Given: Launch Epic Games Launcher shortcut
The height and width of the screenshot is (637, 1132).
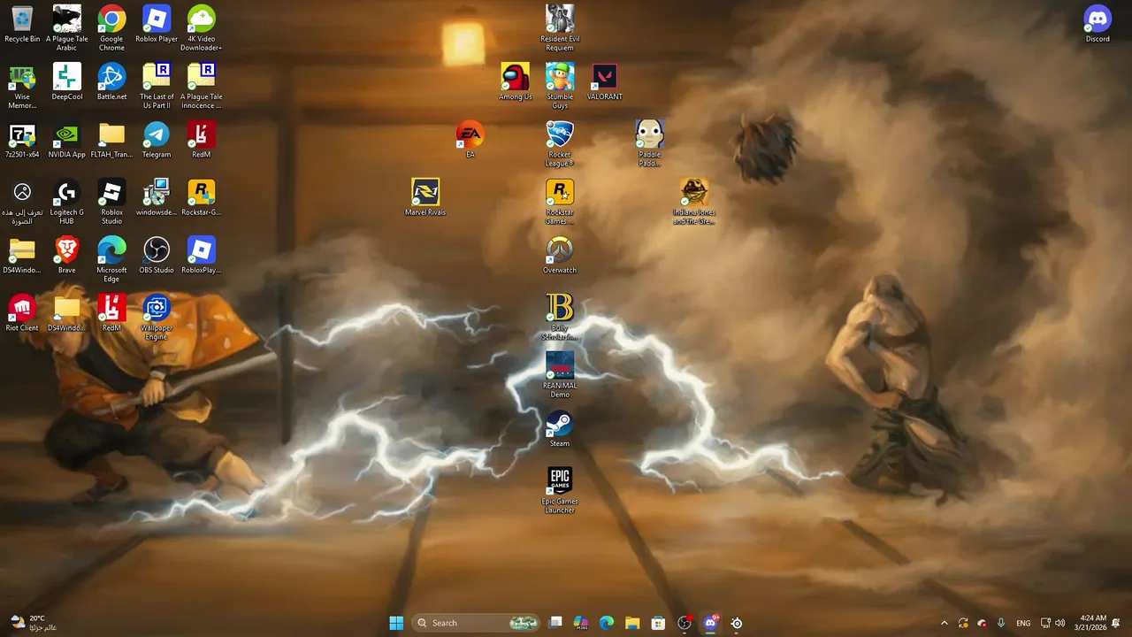Looking at the screenshot, I should coord(560,491).
